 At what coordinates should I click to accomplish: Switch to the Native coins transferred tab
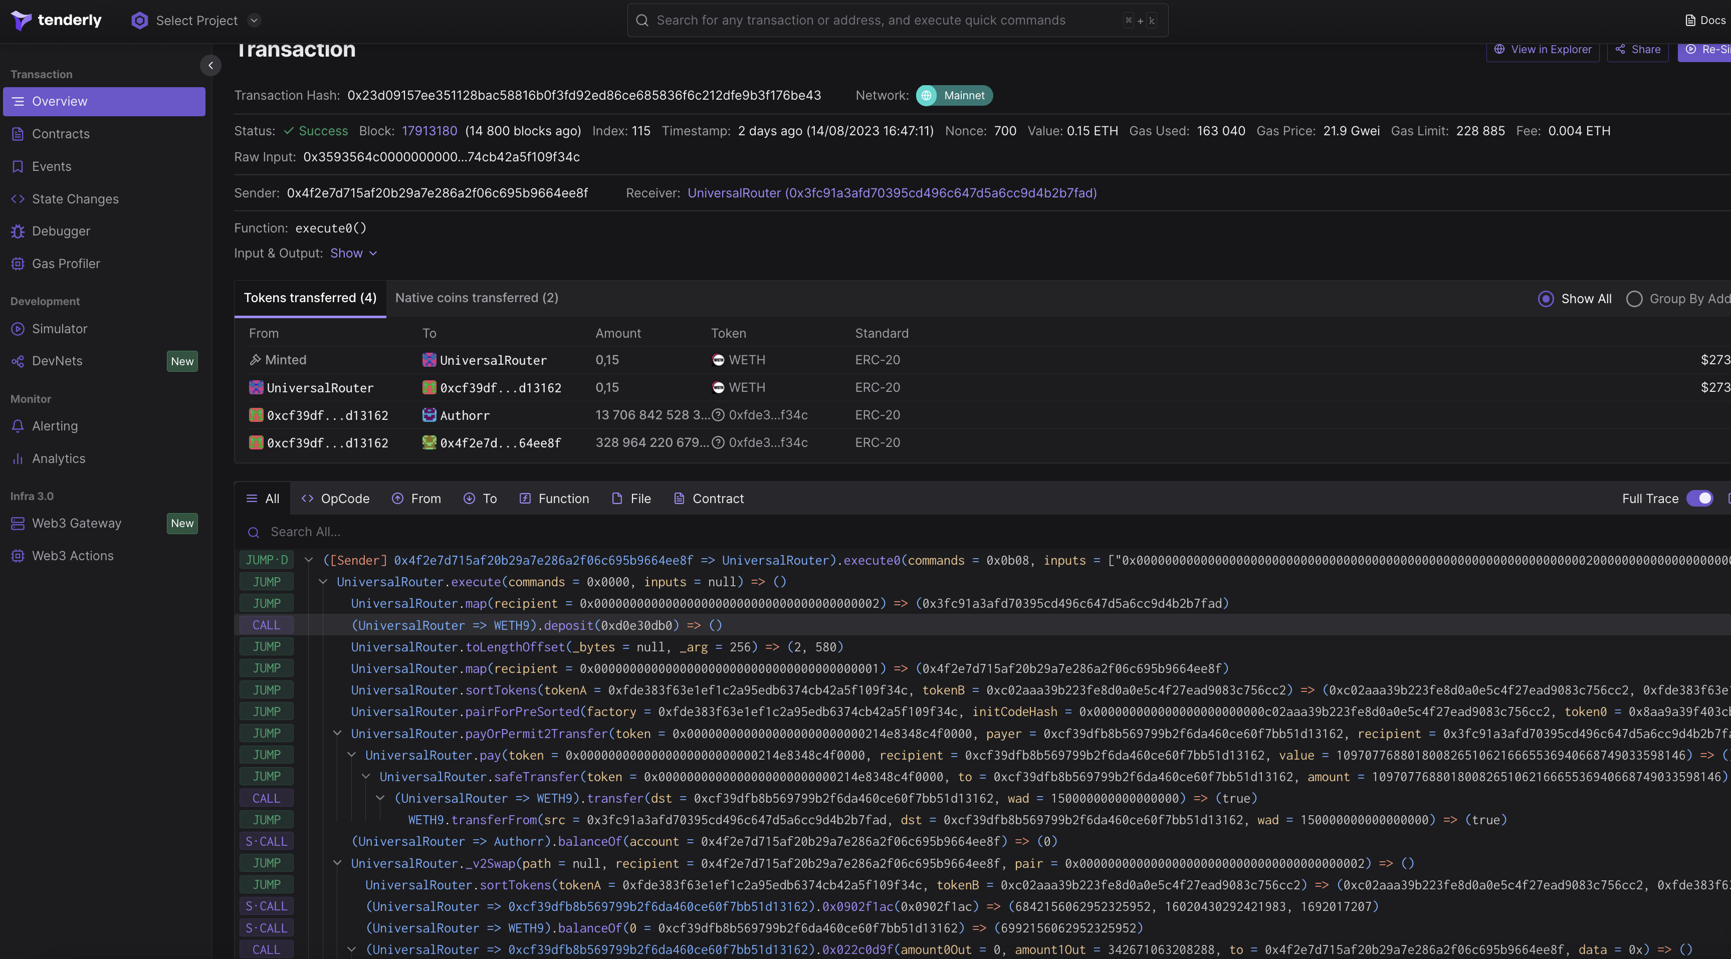pyautogui.click(x=476, y=298)
